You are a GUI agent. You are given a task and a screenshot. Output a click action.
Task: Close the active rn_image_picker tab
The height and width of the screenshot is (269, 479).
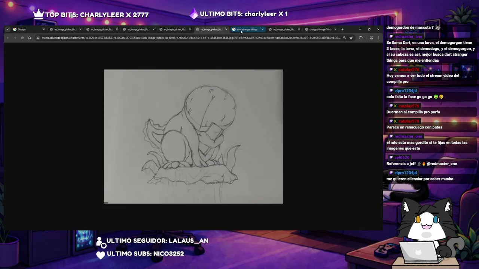(x=226, y=29)
